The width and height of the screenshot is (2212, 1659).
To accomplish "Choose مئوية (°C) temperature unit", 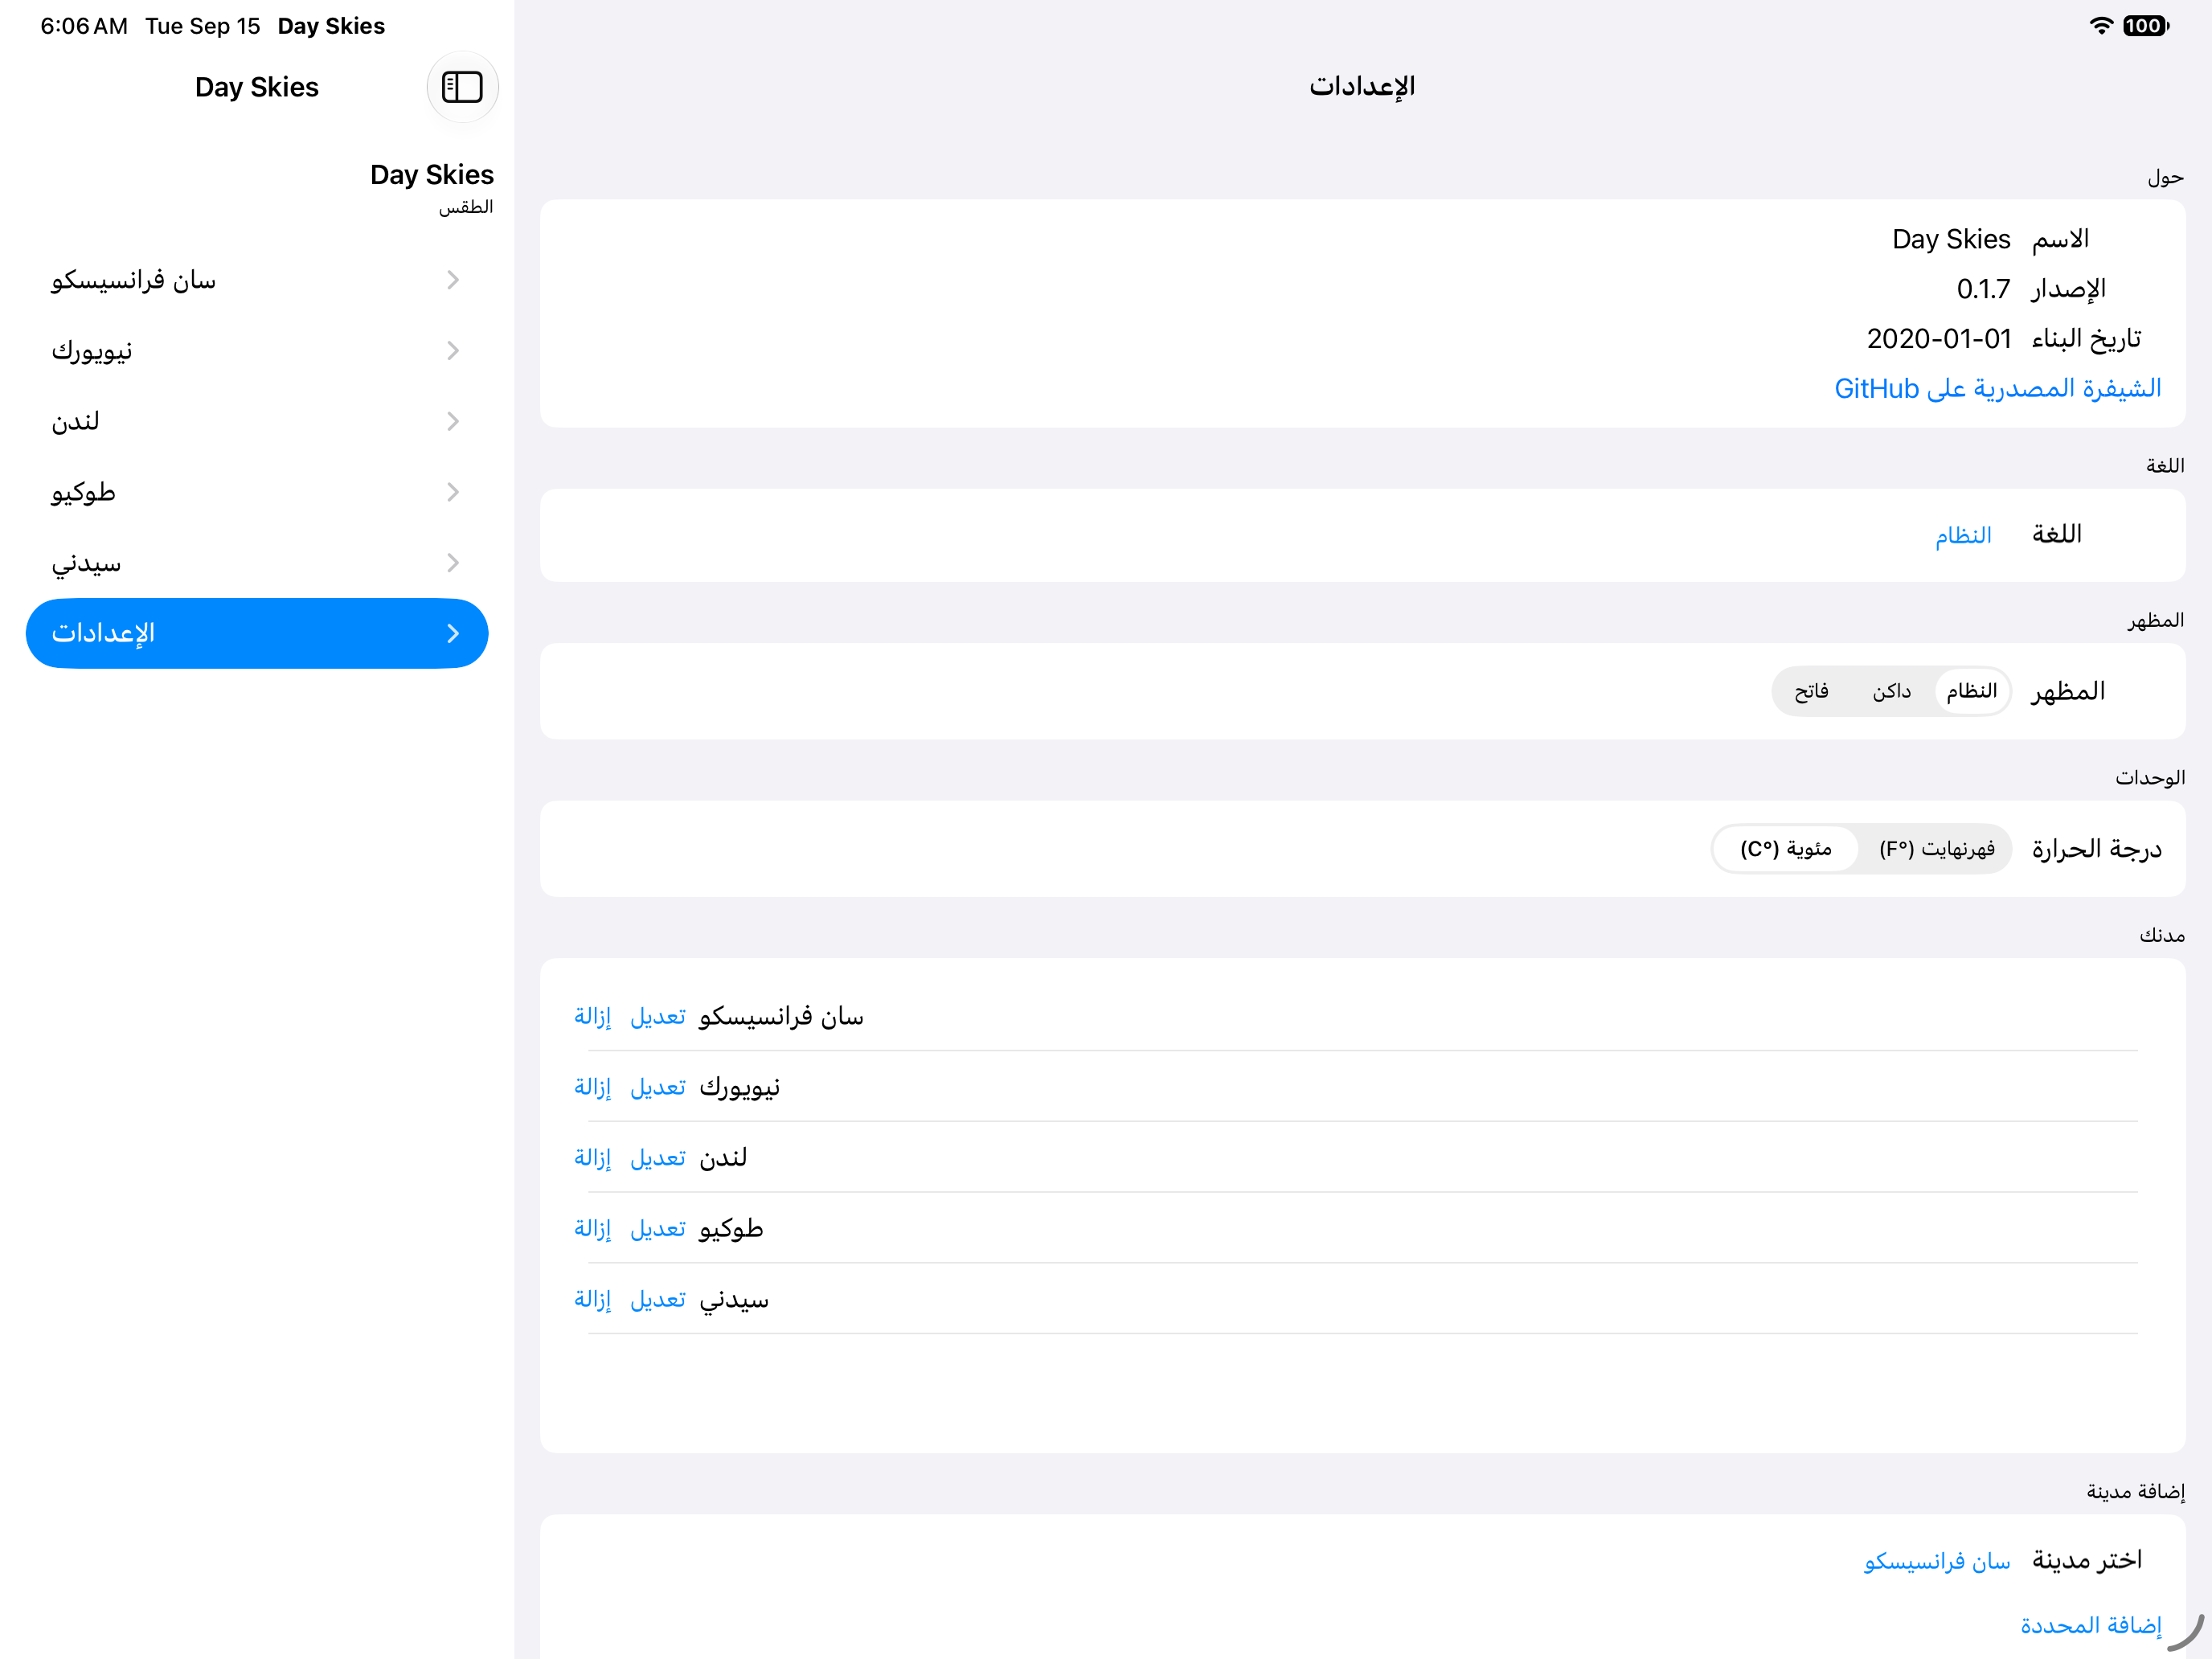I will point(1786,849).
